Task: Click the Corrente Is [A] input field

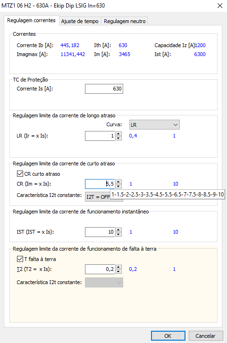Action: [x=104, y=89]
